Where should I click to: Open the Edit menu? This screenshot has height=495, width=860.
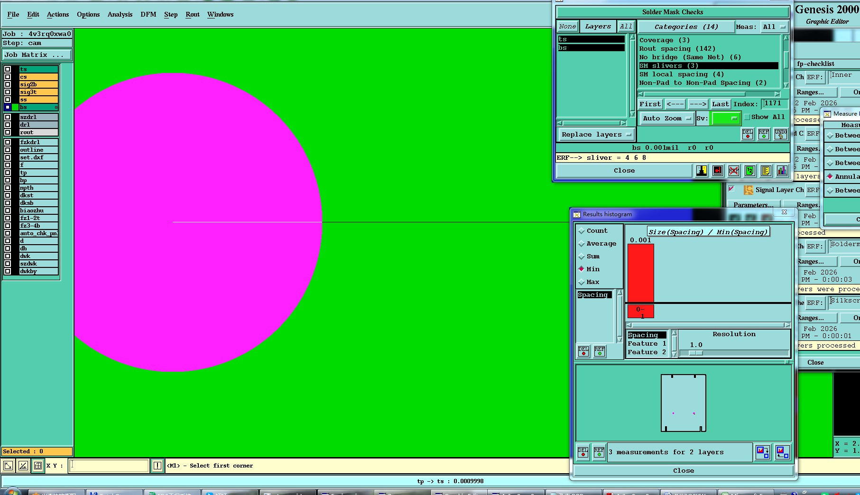coord(33,14)
